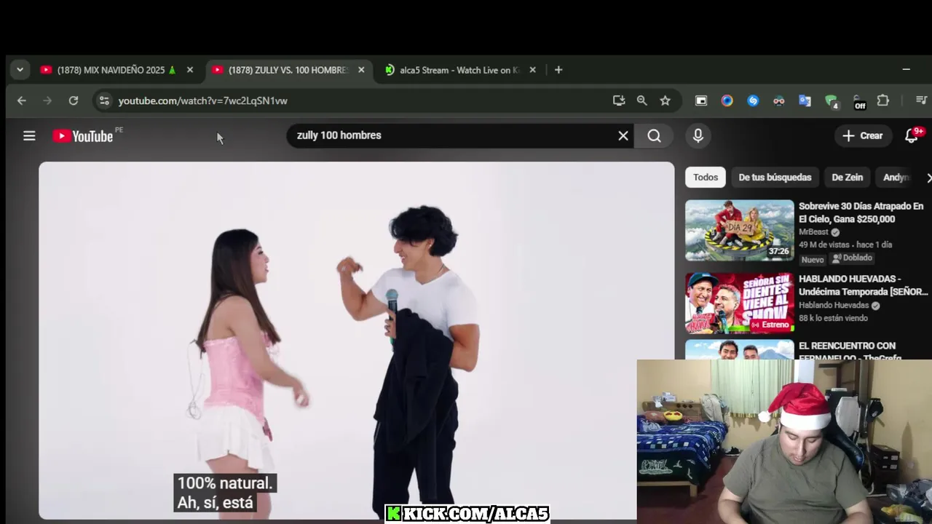The height and width of the screenshot is (524, 932).
Task: Click the picture-in-picture extension icon
Action: 701,100
